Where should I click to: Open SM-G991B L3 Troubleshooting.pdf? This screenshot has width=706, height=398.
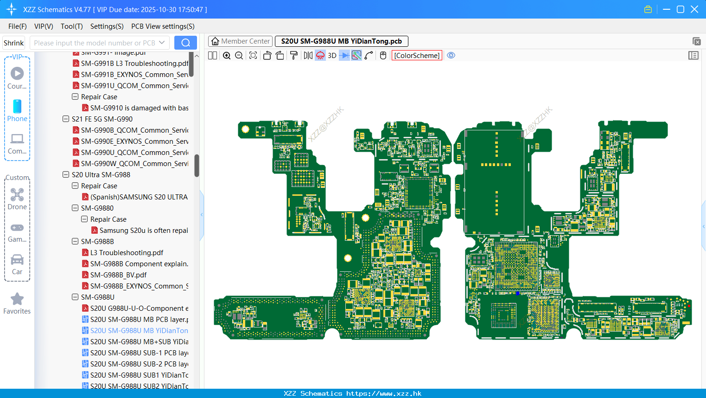coord(130,63)
